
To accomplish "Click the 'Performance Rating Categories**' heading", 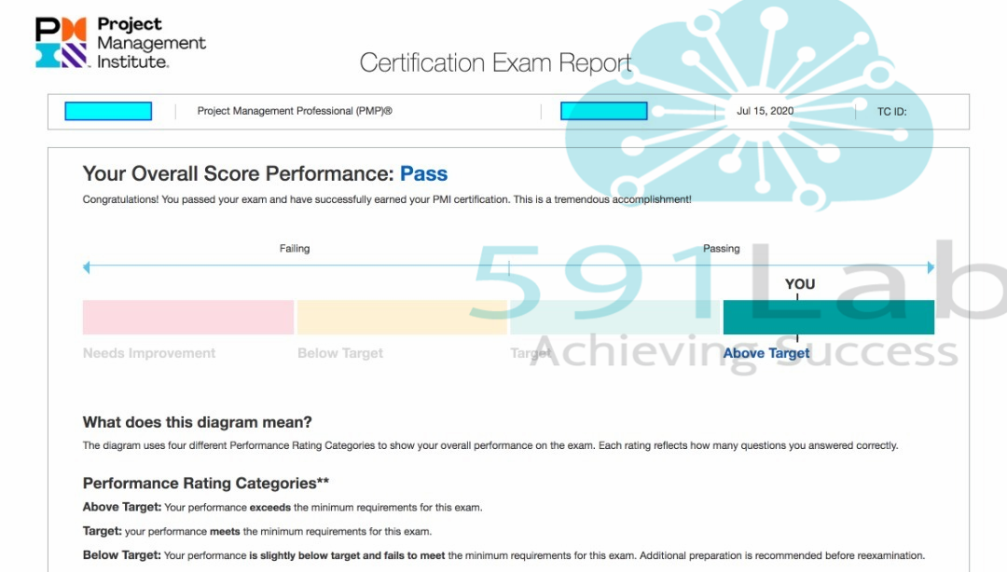I will 205,483.
